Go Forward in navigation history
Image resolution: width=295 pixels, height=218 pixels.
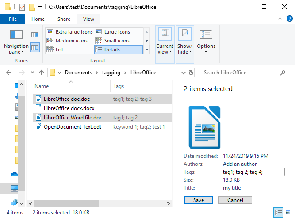pos(22,73)
